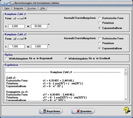Click the result line 'z1 = 4,91491 + 3,44146 j'
Image resolution: width=133 pixels, height=118 pixels.
(x=58, y=81)
